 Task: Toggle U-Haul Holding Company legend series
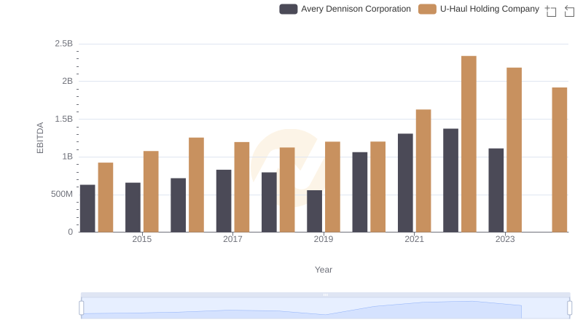pos(479,9)
